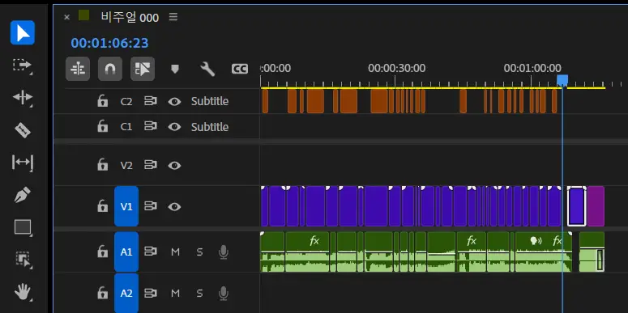Toggle sync lock on C1 track

pyautogui.click(x=150, y=126)
